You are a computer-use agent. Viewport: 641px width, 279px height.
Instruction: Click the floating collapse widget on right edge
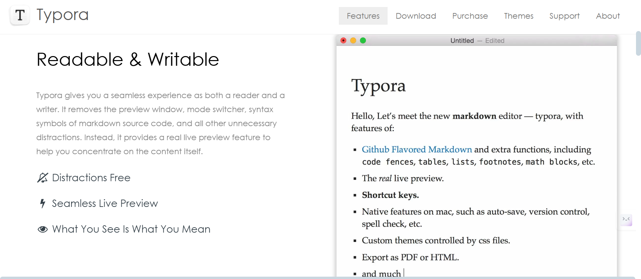click(x=626, y=220)
